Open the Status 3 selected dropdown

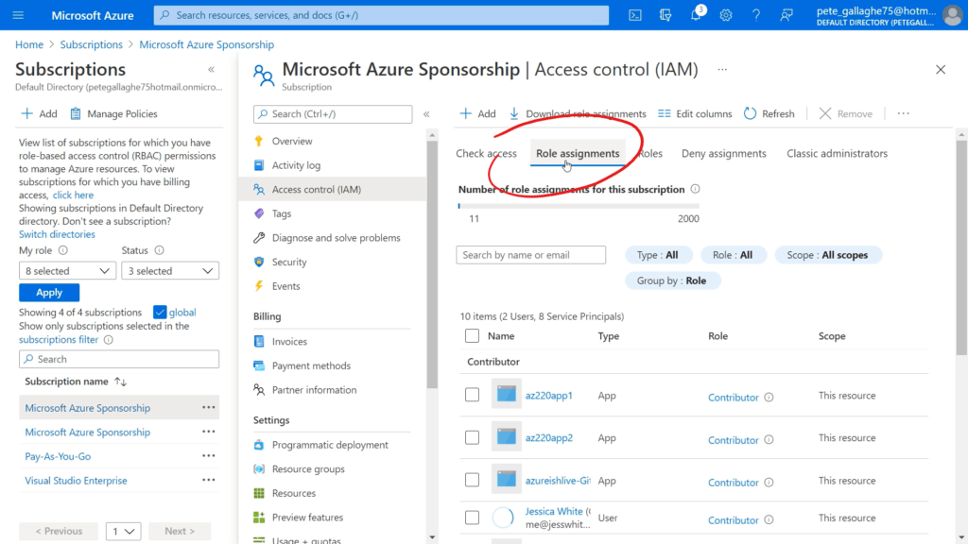pos(170,271)
